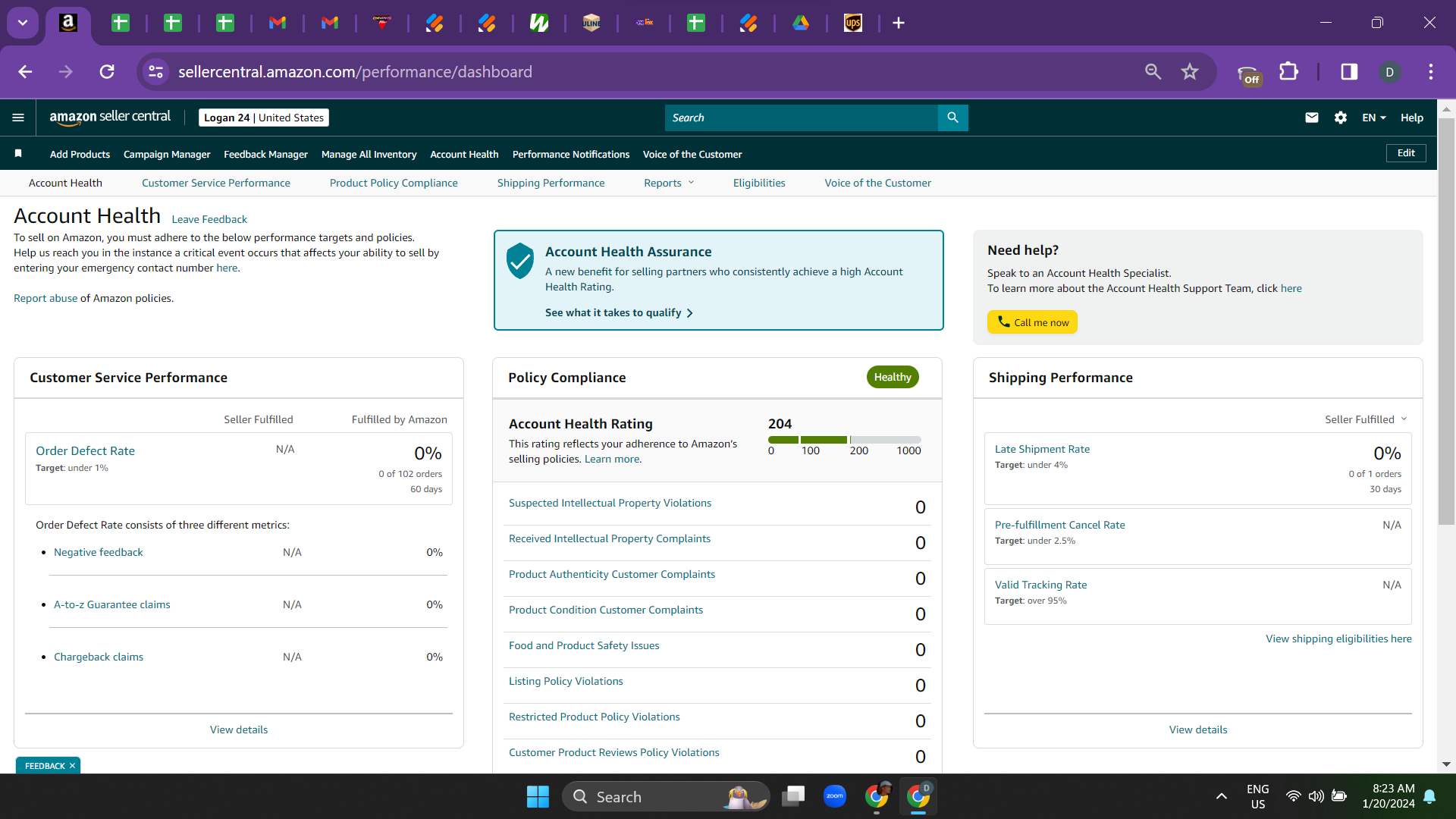Open the site information icon in address bar
This screenshot has height=819, width=1456.
point(155,71)
